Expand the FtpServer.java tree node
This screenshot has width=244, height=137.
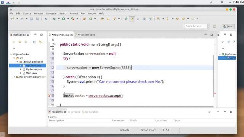21,69
